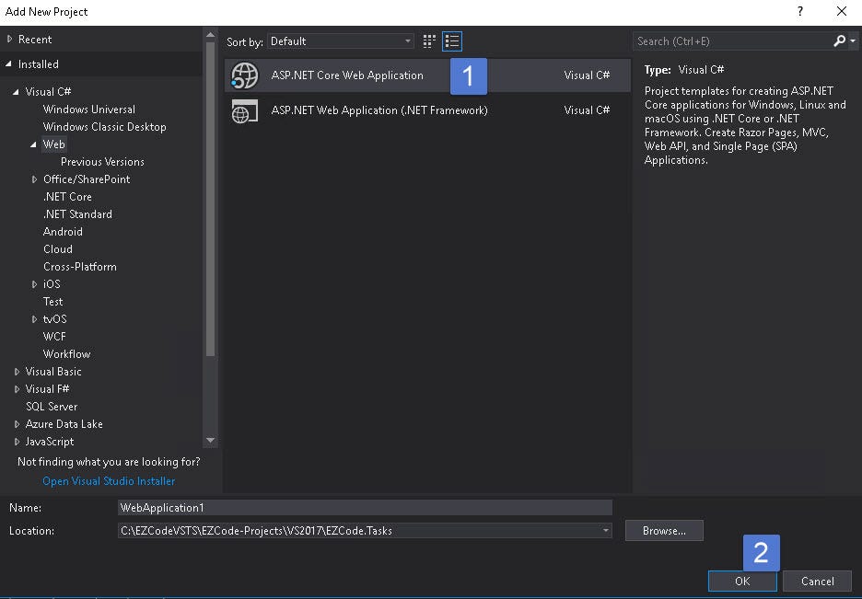
Task: Open Visual Studio Installer link
Action: pyautogui.click(x=109, y=481)
